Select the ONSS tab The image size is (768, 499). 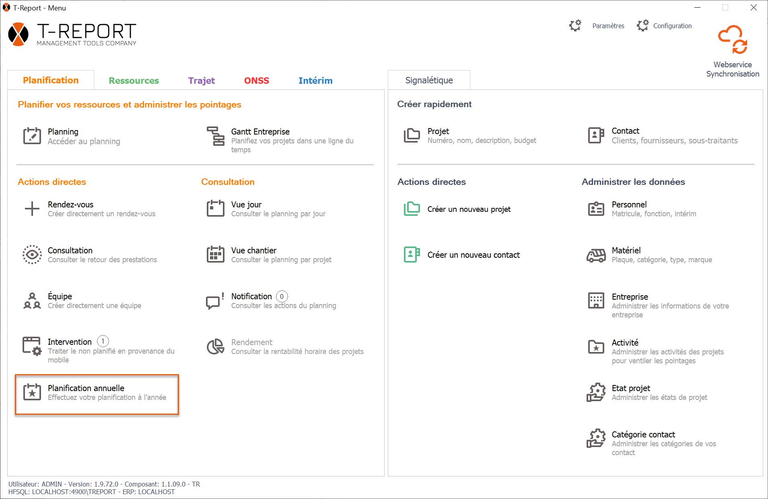point(256,81)
